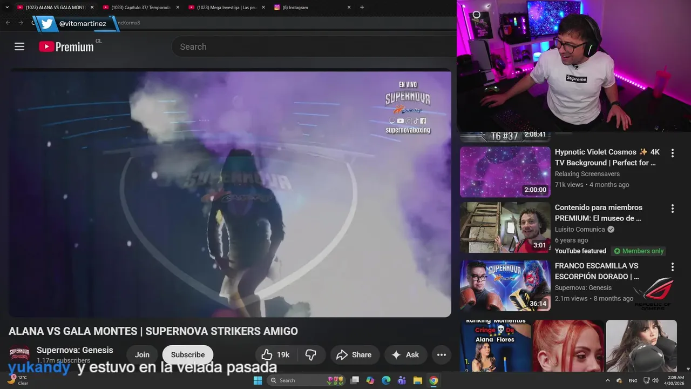This screenshot has height=389, width=691.
Task: Click the taskbar Search field
Action: click(306, 380)
